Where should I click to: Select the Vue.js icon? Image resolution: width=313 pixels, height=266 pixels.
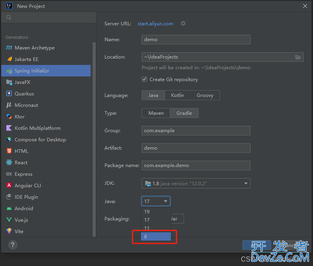[x=9, y=220]
